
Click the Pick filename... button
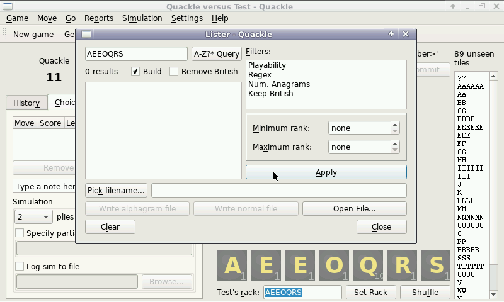click(116, 190)
